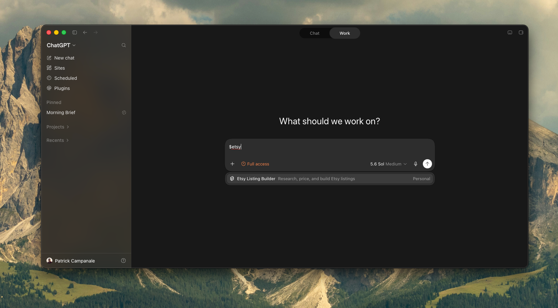The image size is (558, 308).
Task: Select the Etsy Listing Builder suggestion
Action: coord(330,179)
